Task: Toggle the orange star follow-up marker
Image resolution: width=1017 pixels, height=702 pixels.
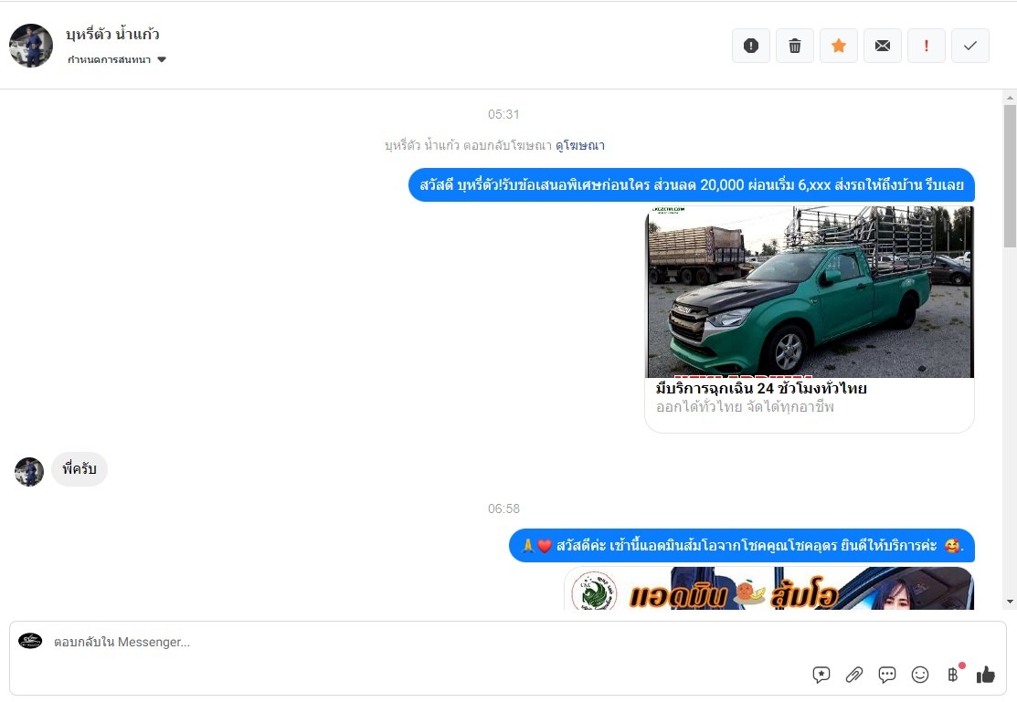Action: (839, 46)
